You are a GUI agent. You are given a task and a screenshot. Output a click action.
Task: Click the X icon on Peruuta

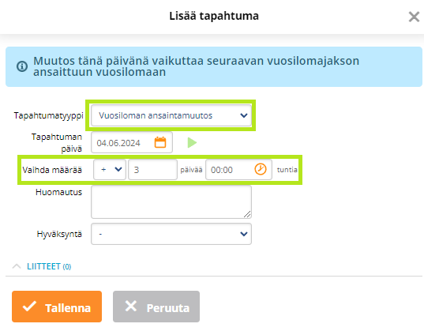pos(131,307)
